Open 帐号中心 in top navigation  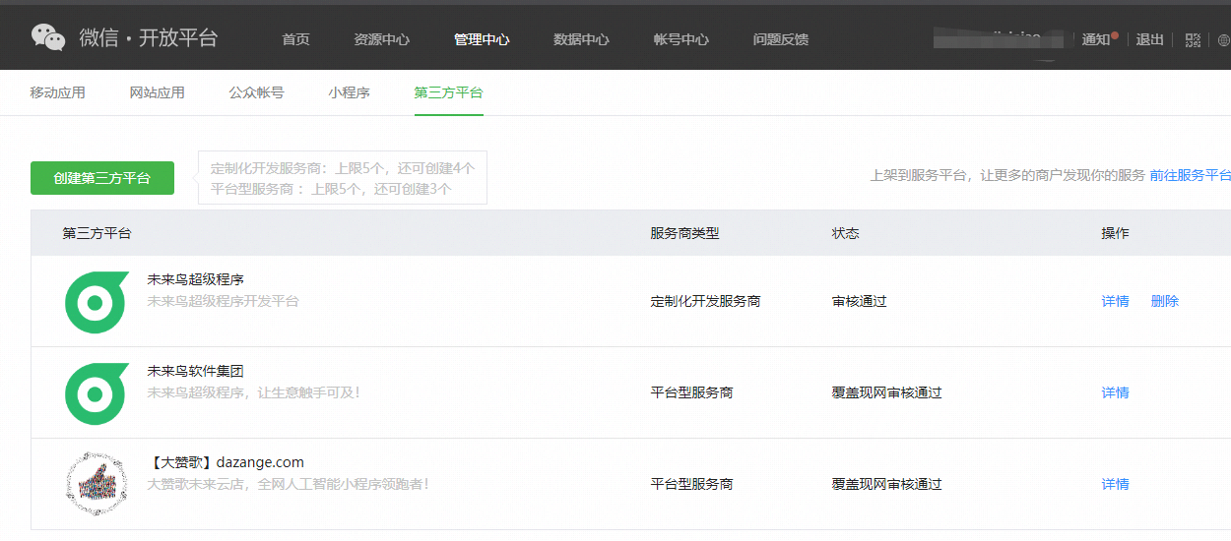680,39
